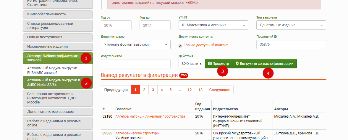This screenshot has width=348, height=140.
Task: Open Автономный модуль выгрузки RUSMARC записей
Action: point(52,70)
